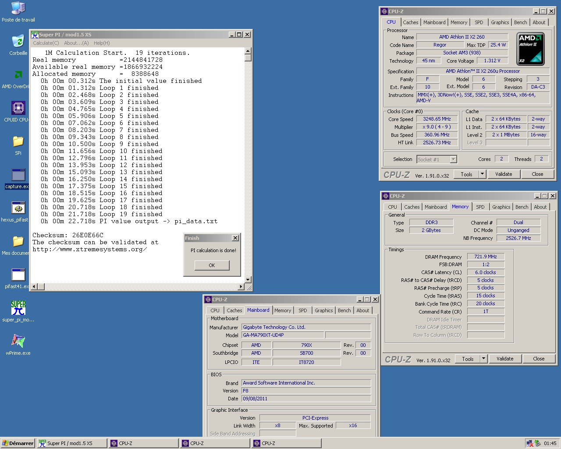
Task: Open Memory tab in Mainboard CPU-Z window
Action: tap(283, 310)
